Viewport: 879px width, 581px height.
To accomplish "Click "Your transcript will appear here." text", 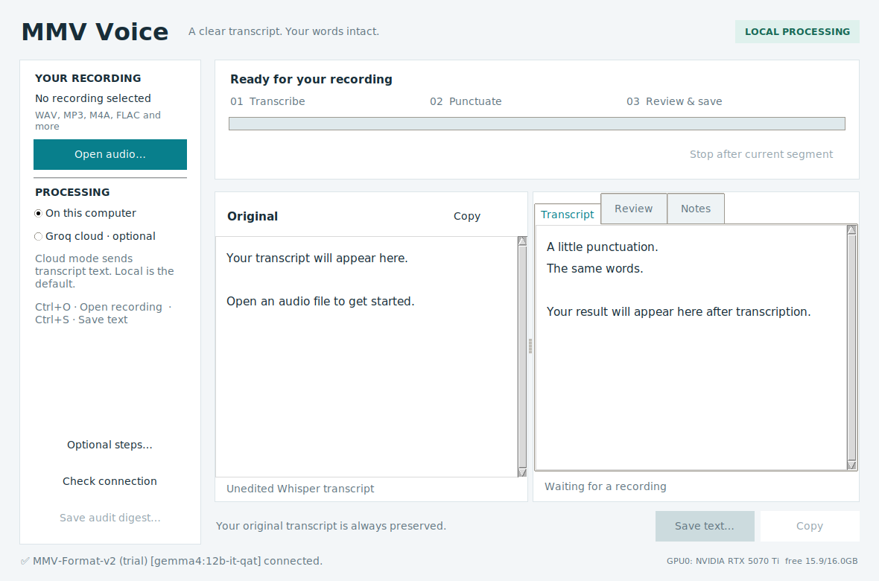I will [317, 258].
